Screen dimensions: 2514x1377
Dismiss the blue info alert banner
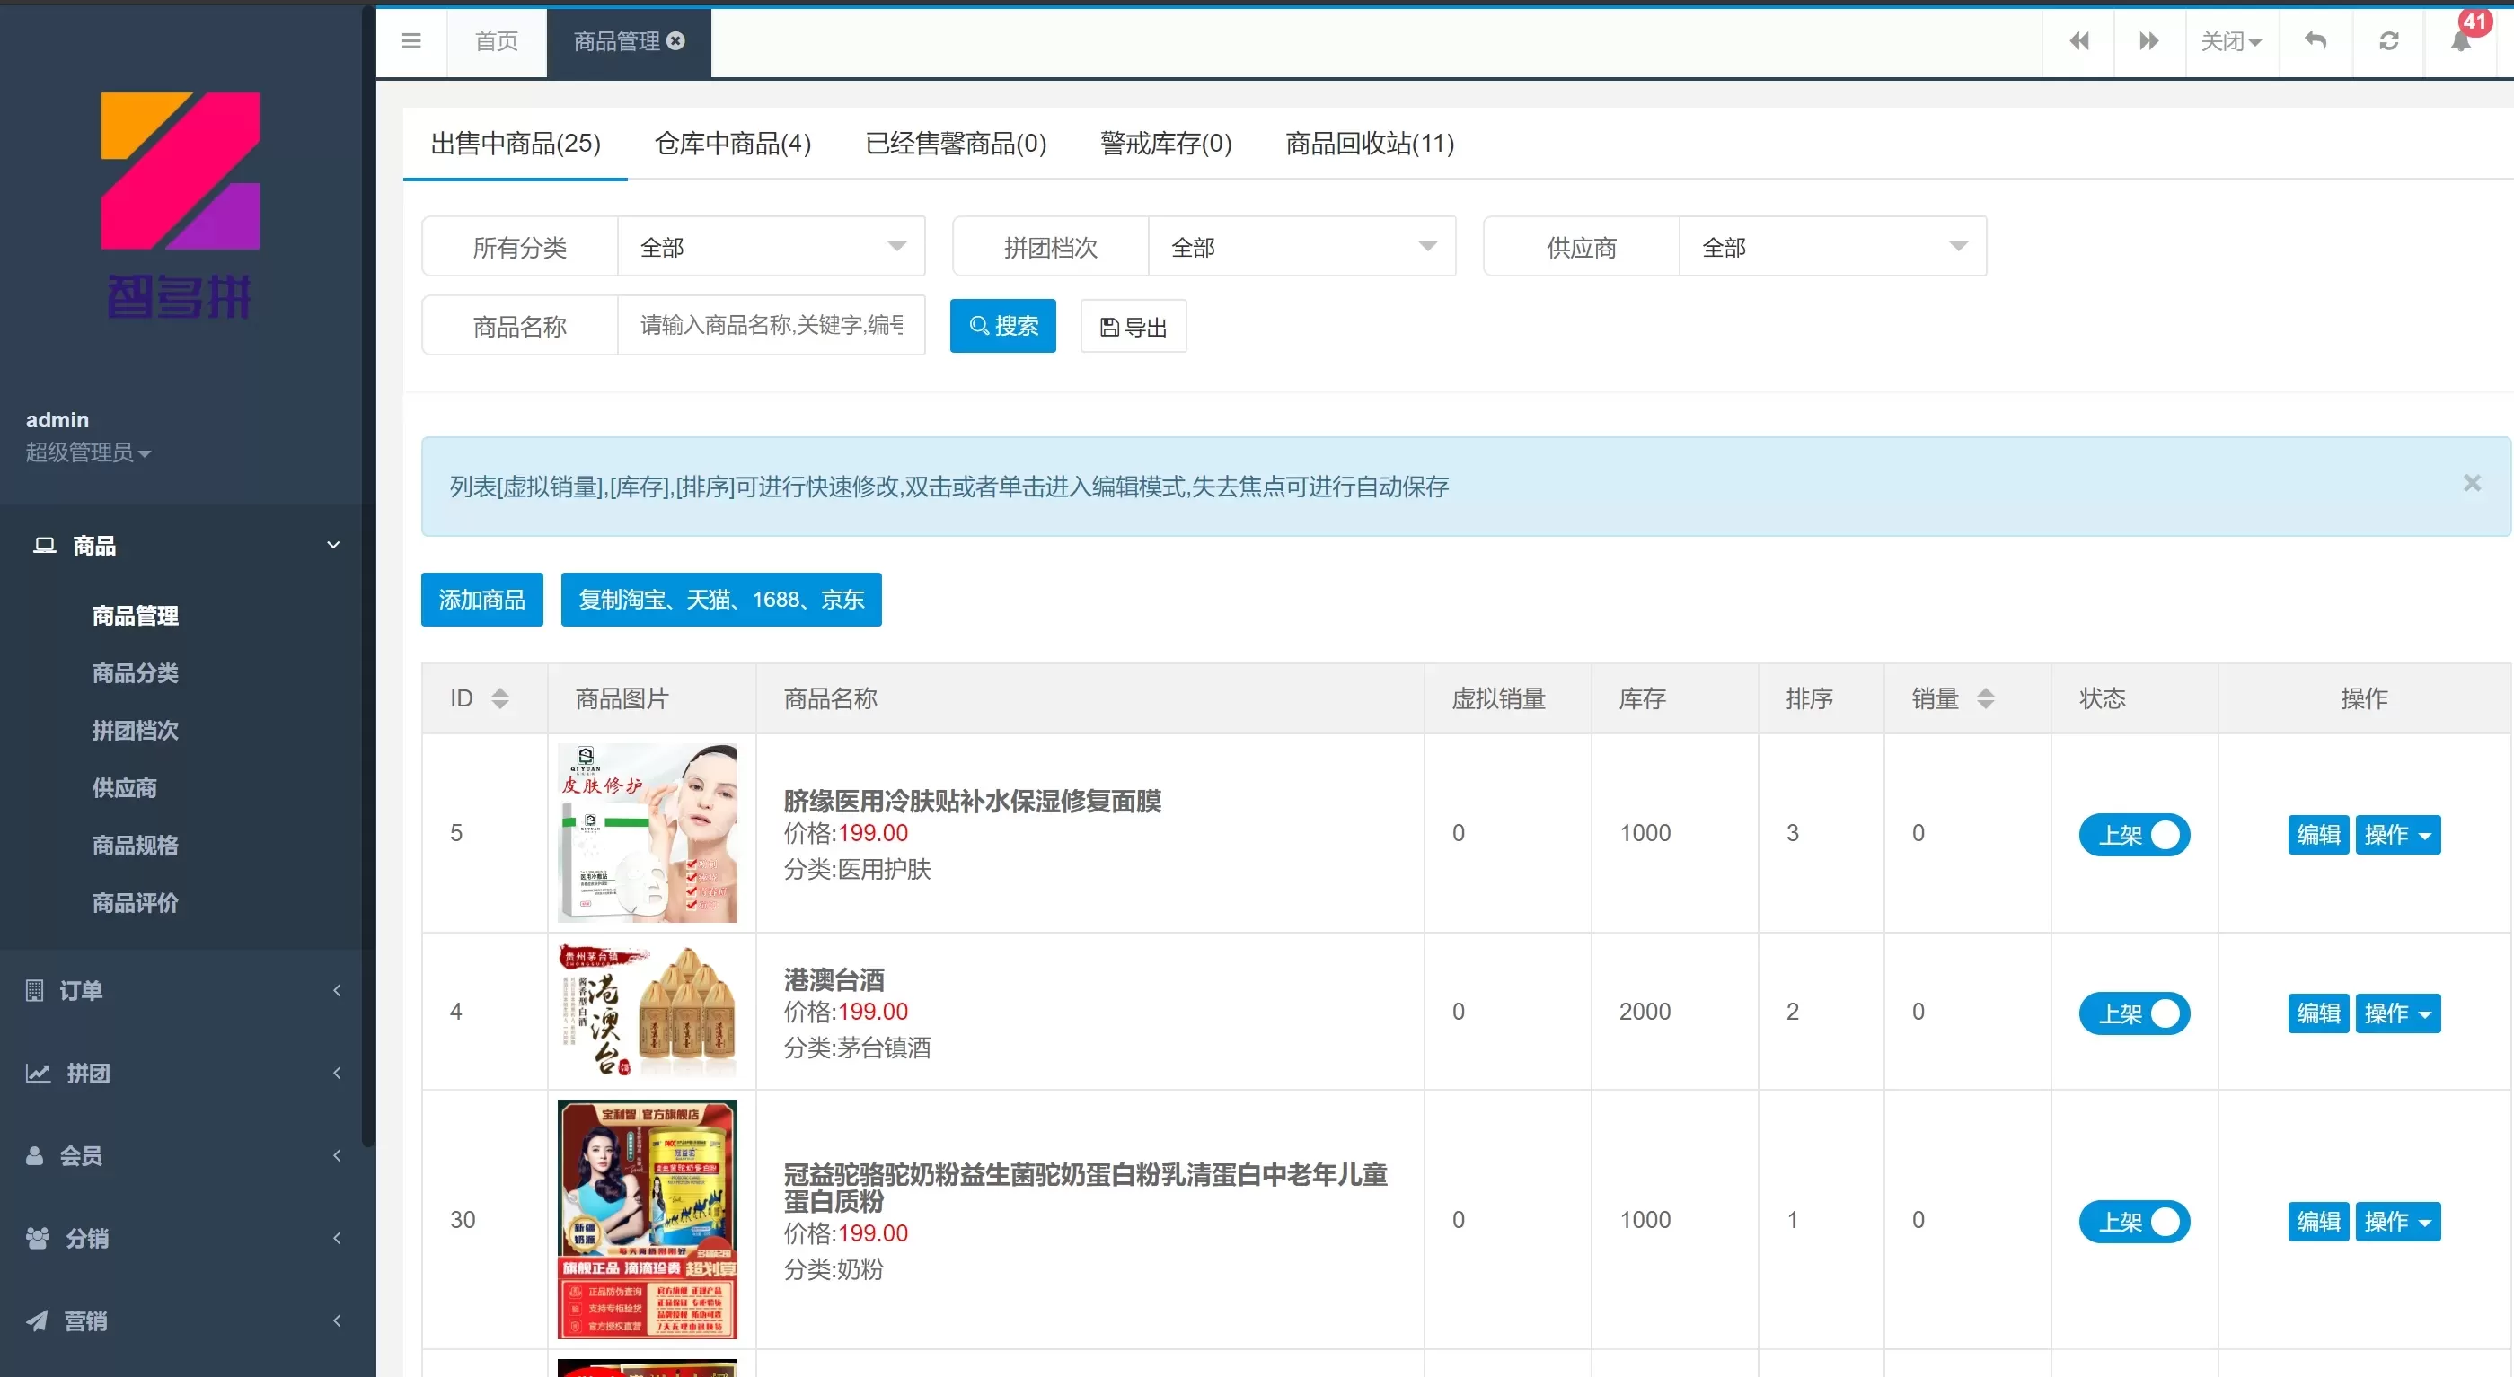pos(2471,483)
